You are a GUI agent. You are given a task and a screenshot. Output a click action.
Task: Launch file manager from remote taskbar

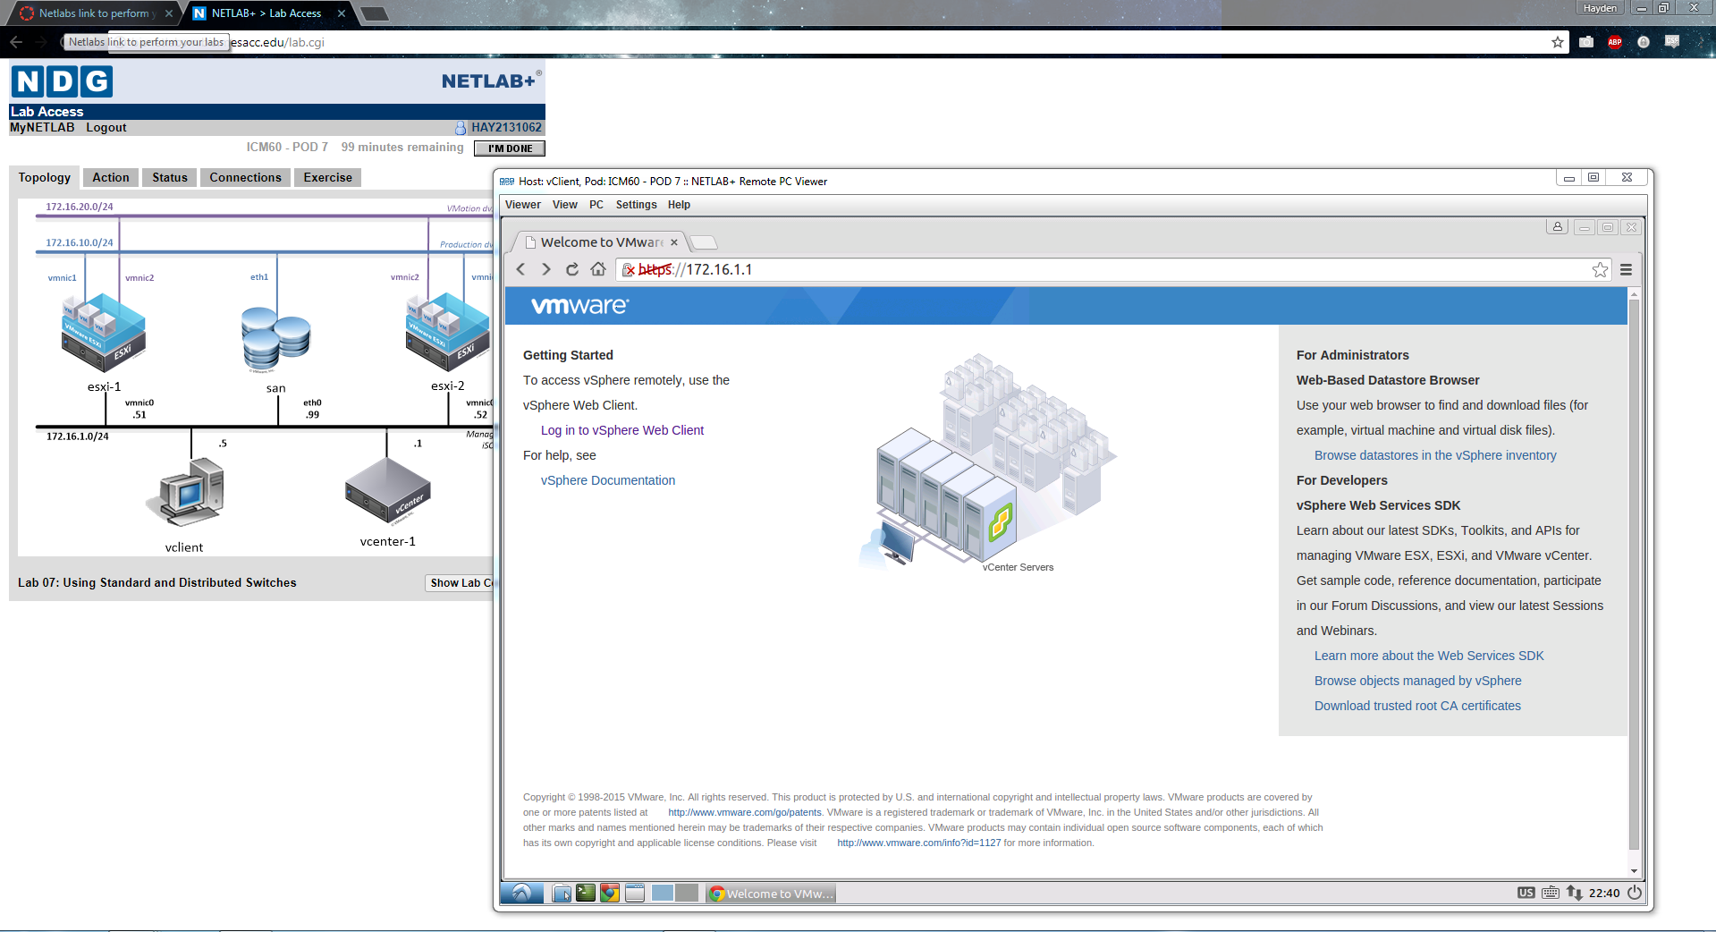coord(562,893)
